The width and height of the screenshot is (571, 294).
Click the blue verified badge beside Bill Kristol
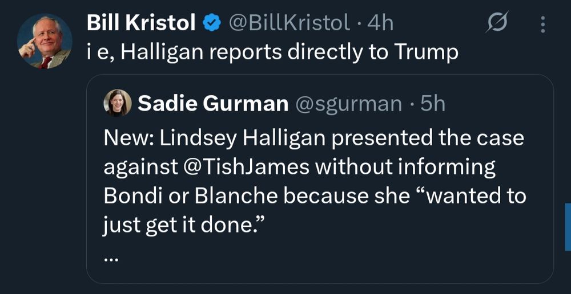coord(212,23)
